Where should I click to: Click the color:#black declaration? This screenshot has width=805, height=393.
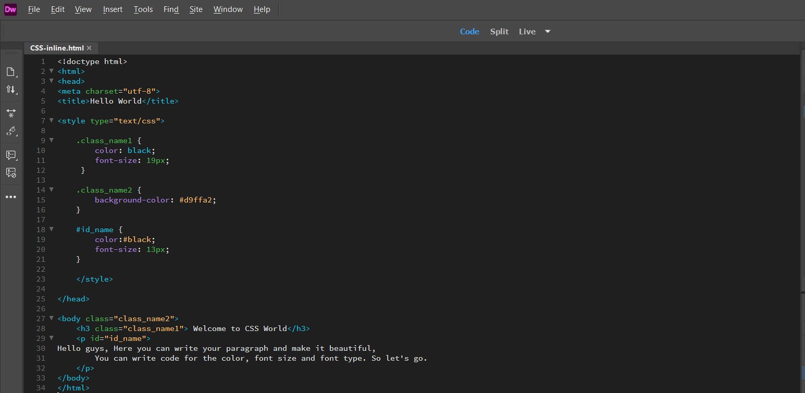pyautogui.click(x=125, y=239)
